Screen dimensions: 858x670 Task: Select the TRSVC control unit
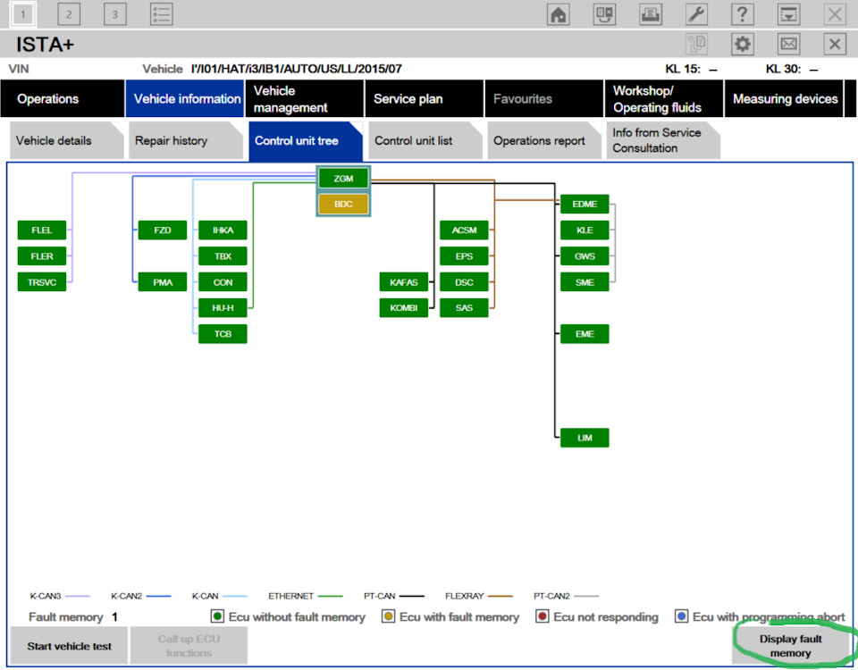[42, 282]
